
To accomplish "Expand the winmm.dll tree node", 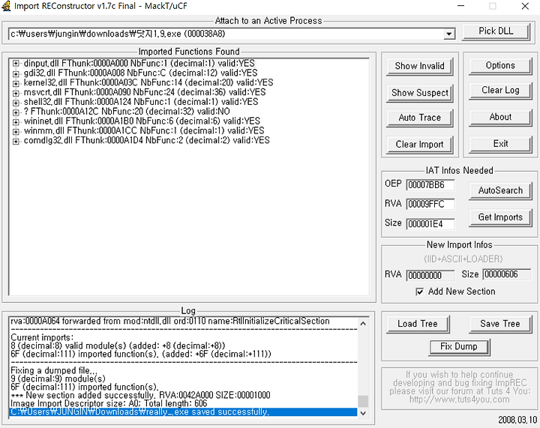I will coord(16,131).
